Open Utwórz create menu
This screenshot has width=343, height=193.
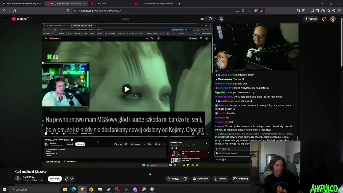[311, 19]
